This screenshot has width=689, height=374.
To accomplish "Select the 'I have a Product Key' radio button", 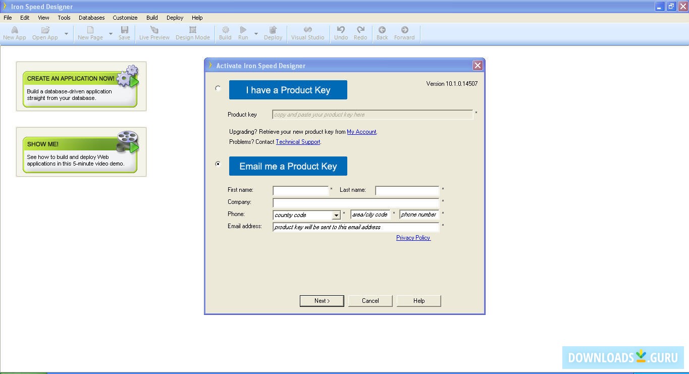I will [x=218, y=88].
